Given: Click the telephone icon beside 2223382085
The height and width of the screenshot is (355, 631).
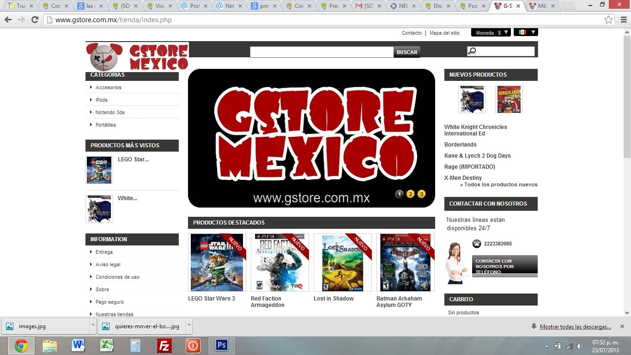Looking at the screenshot, I should [477, 244].
